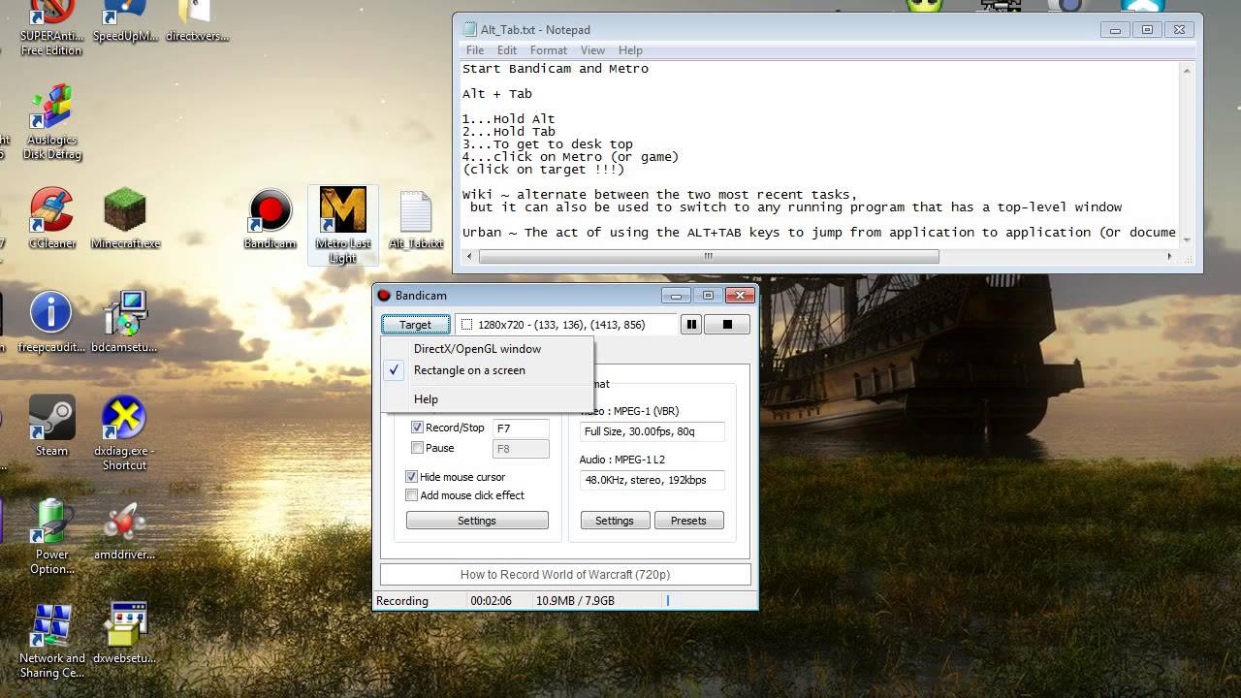Screen dimensions: 1241x698
Task: Open the Help menu in Notepad
Action: 630,50
